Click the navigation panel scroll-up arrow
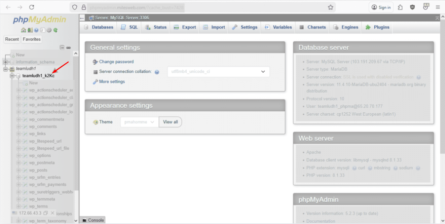This screenshot has height=224, width=445. pos(76,53)
